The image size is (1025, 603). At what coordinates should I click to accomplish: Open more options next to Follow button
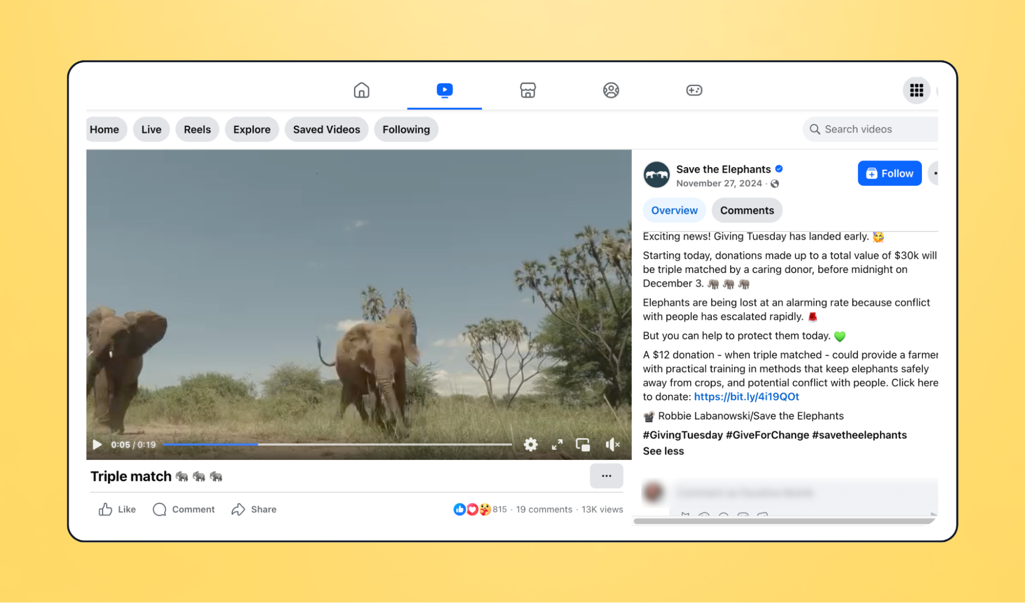[934, 173]
